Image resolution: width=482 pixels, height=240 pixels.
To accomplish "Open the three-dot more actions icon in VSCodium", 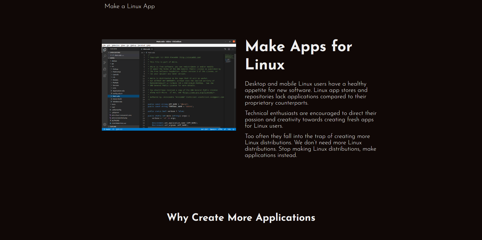I will 233,49.
